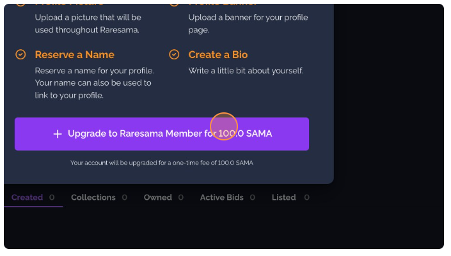Viewport: 451px width, 256px height.
Task: Click the plus icon on the upgrade button
Action: pyautogui.click(x=58, y=133)
